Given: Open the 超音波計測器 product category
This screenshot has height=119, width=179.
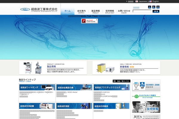Looking at the screenshot, I should pos(74,106).
